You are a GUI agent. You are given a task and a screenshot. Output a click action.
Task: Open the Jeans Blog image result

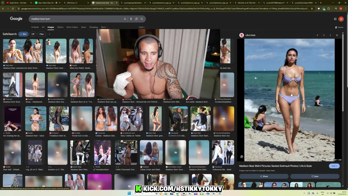pos(80,152)
